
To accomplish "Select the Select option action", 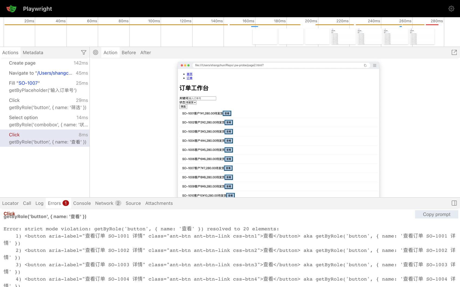I will click(x=45, y=121).
